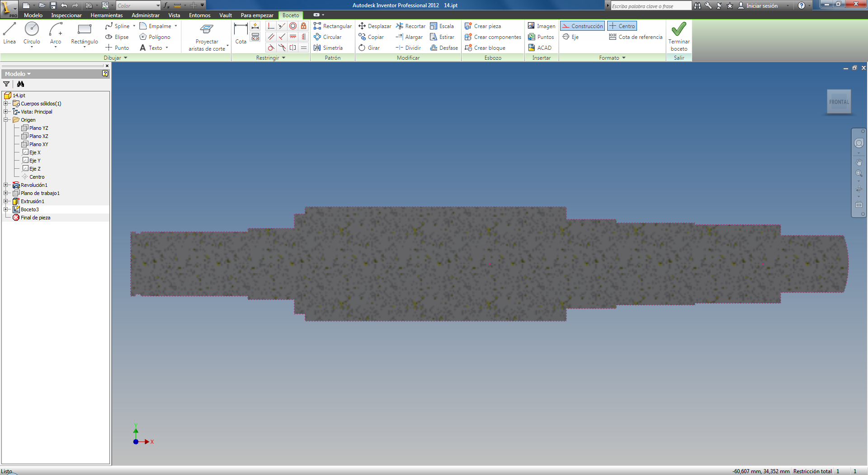This screenshot has height=475, width=868.
Task: Expand Cuerpos sólidos(1) node
Action: click(x=6, y=104)
